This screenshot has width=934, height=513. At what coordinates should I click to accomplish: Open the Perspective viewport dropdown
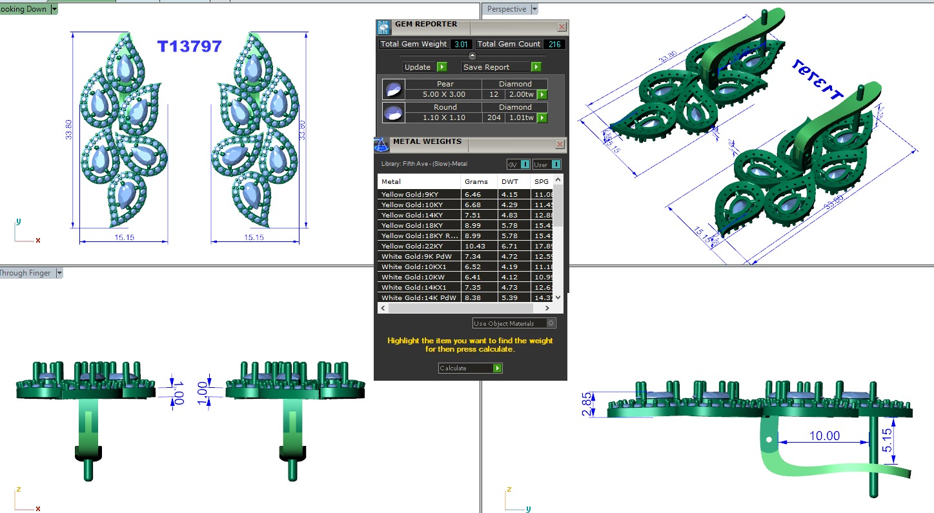tap(533, 9)
